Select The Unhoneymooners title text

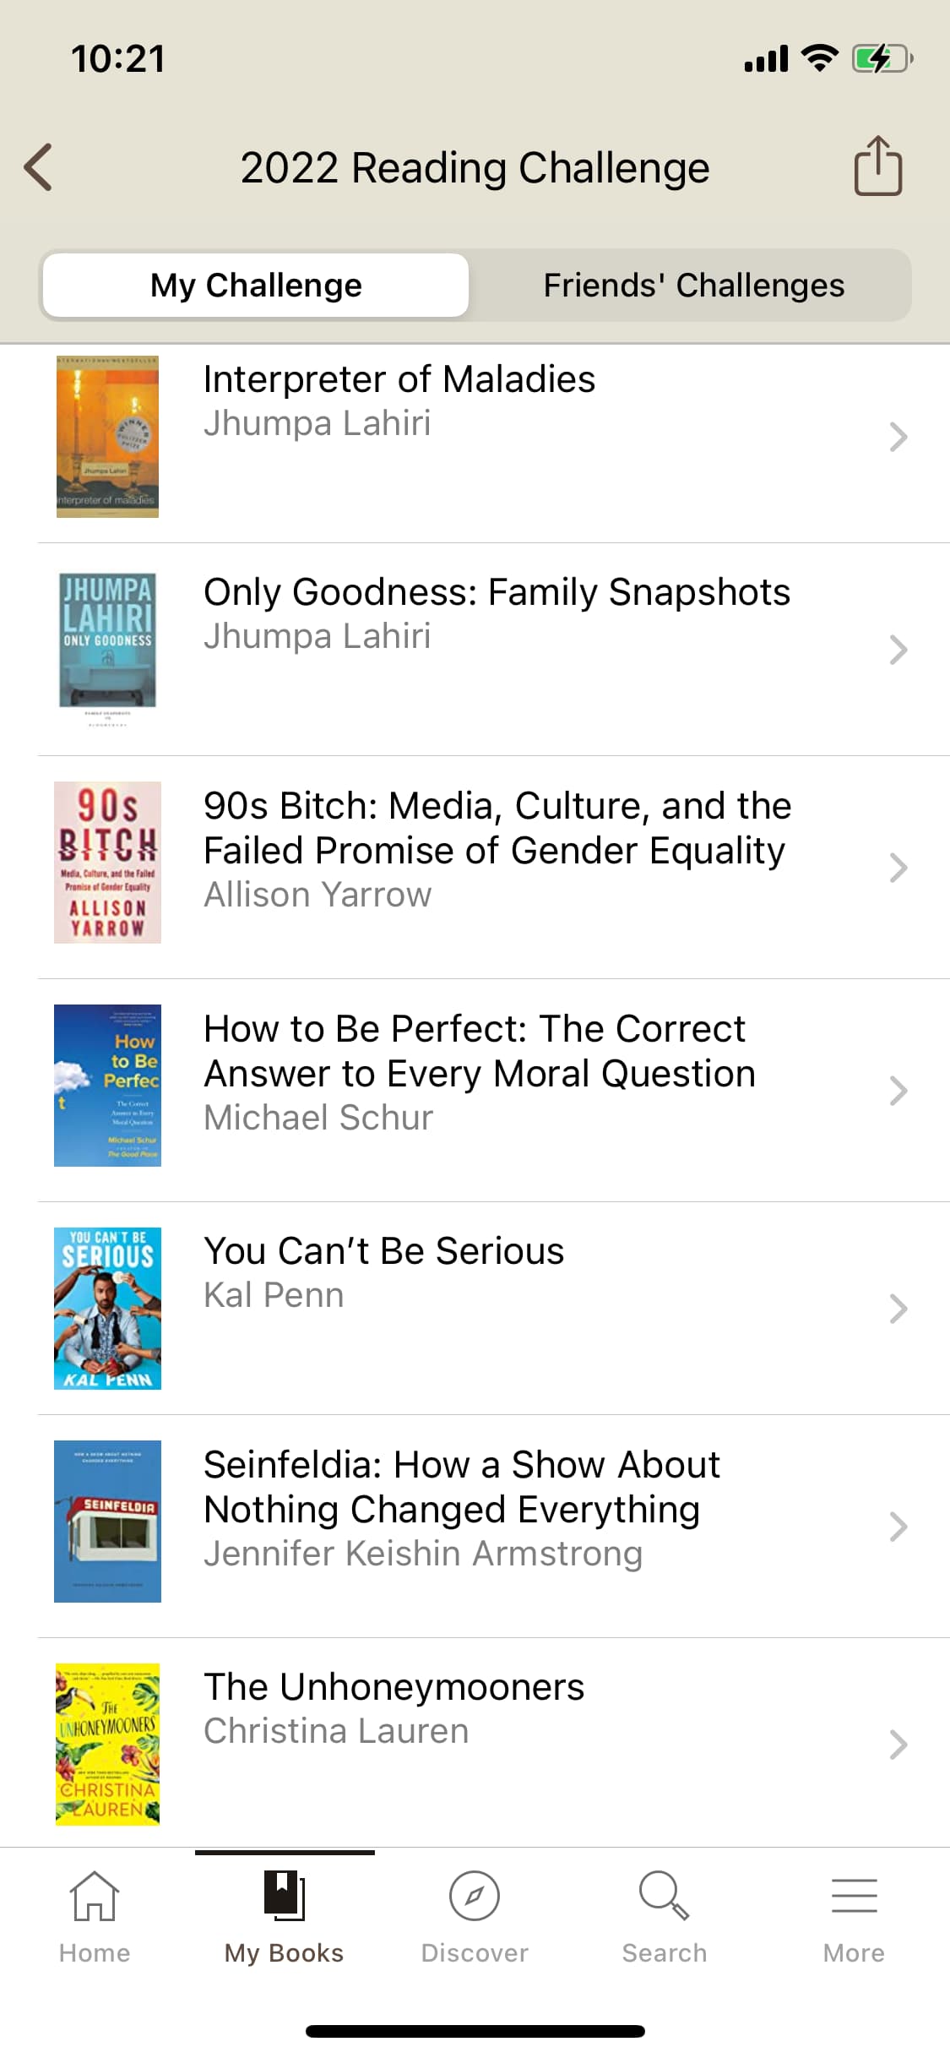(394, 1687)
